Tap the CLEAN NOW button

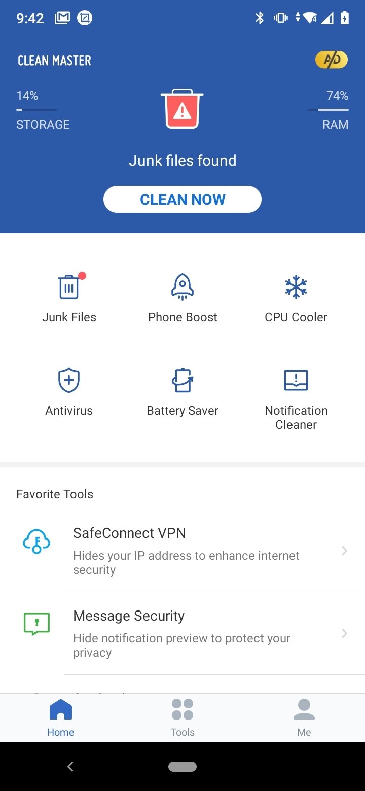pos(182,199)
